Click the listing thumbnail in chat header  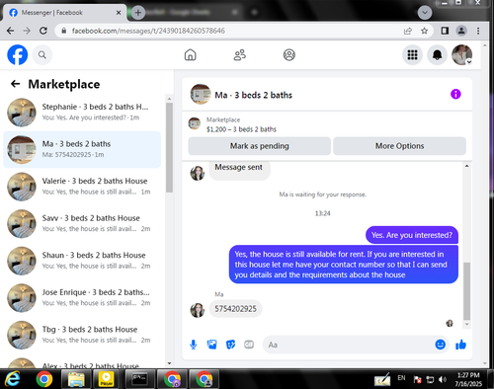(x=201, y=94)
